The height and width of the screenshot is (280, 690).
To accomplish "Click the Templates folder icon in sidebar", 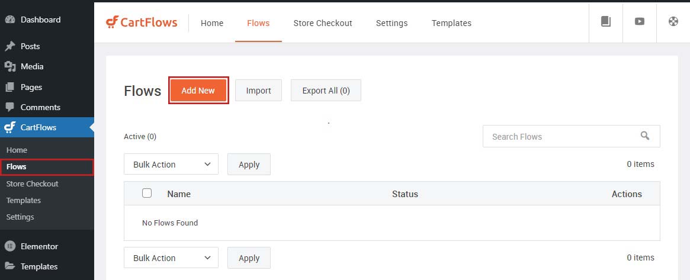I will tap(9, 266).
